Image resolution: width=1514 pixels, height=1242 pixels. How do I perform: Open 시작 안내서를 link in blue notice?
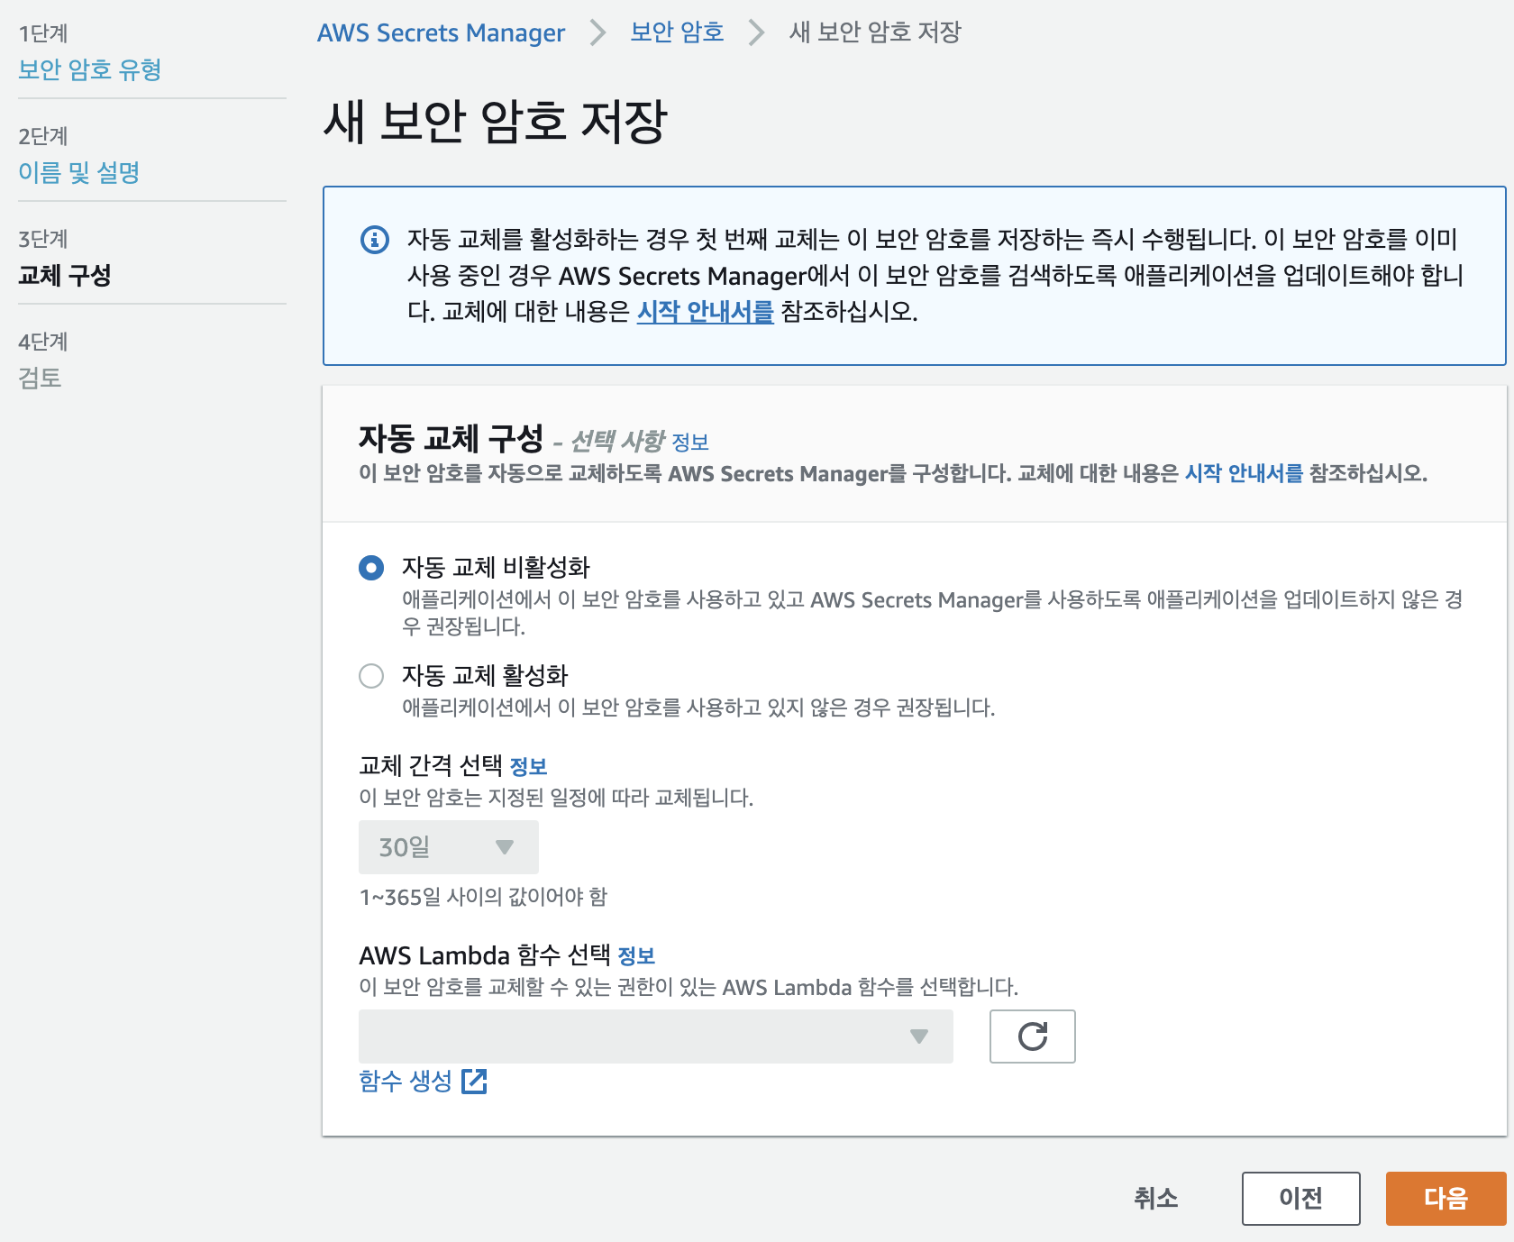(706, 312)
